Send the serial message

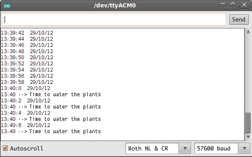coord(239,19)
